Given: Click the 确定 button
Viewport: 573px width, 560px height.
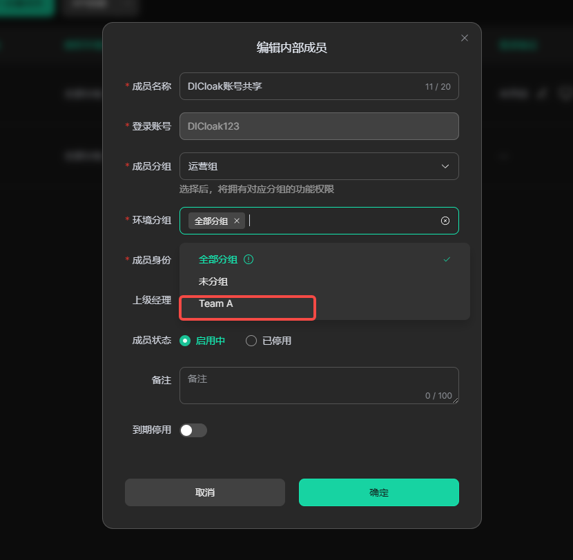Looking at the screenshot, I should tap(379, 492).
